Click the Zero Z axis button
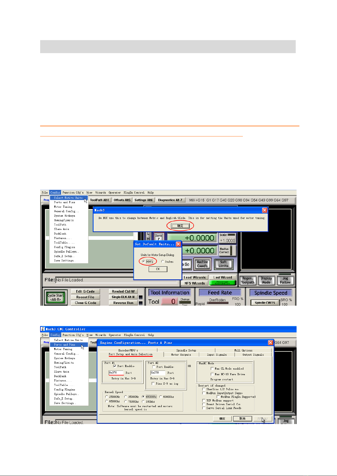This screenshot has height=476, width=337. 159,237
